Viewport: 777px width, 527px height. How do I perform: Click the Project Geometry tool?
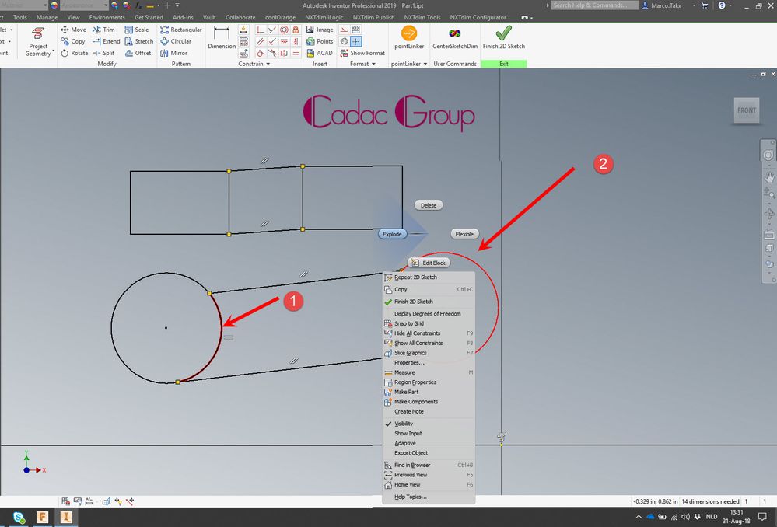(x=38, y=42)
